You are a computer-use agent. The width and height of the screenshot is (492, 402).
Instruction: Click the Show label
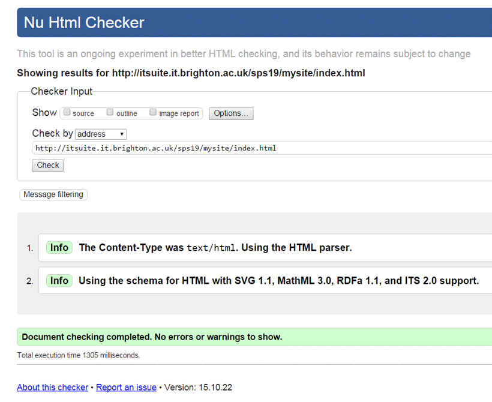coord(44,113)
